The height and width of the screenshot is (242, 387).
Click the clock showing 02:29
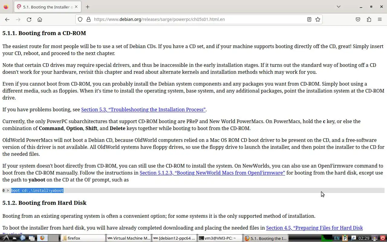point(364,238)
